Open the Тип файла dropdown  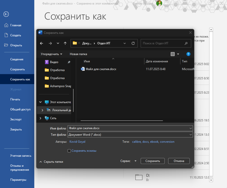[190, 135]
